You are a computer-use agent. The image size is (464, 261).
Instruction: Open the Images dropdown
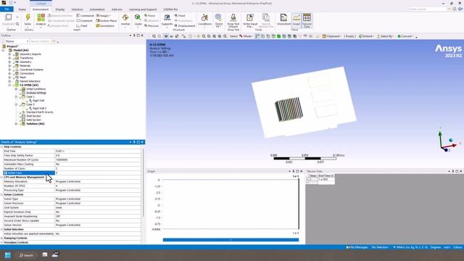point(104,16)
